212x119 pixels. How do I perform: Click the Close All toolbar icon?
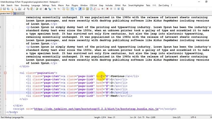tap(16, 9)
